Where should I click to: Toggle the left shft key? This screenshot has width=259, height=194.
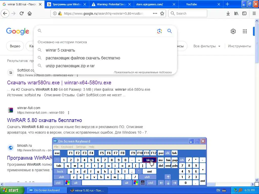coord(61,177)
